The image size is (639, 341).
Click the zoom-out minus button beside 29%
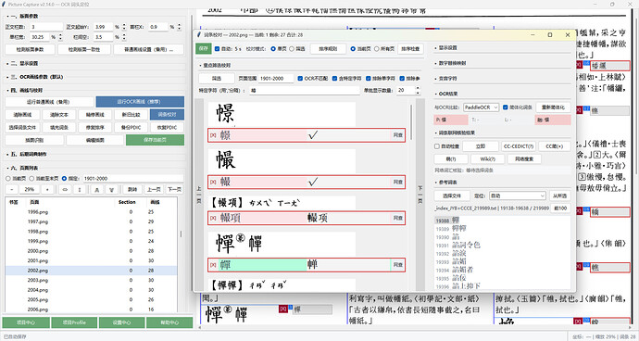tap(12, 190)
